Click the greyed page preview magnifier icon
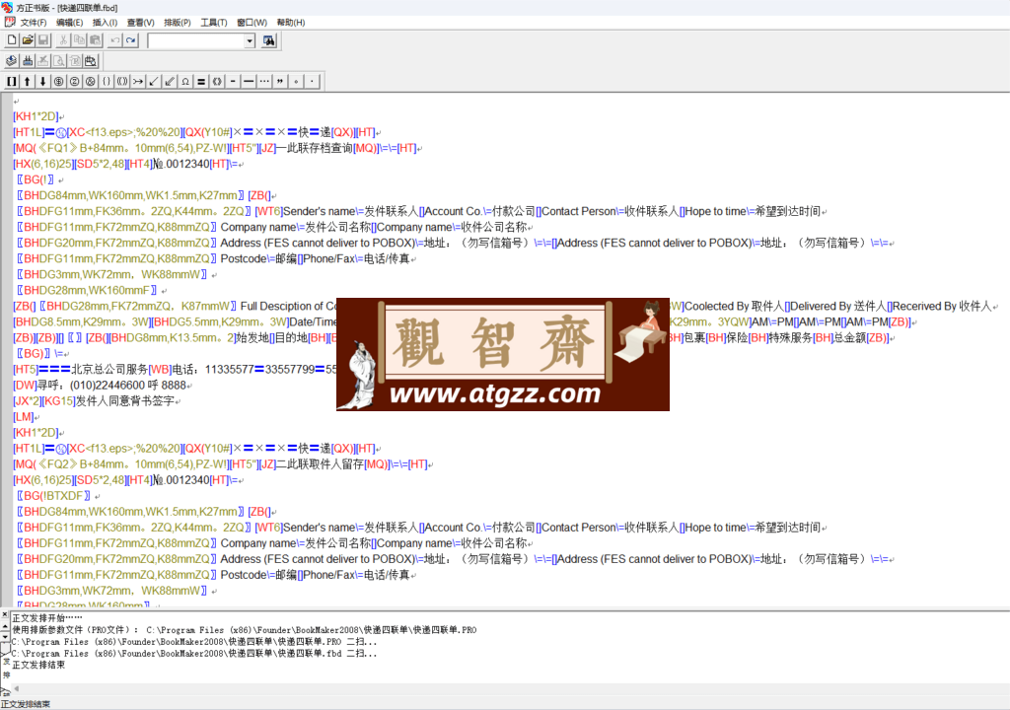 (x=59, y=60)
